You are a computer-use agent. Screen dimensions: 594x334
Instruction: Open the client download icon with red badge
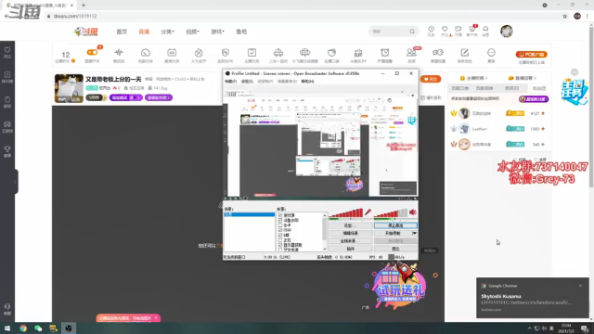coord(472,29)
